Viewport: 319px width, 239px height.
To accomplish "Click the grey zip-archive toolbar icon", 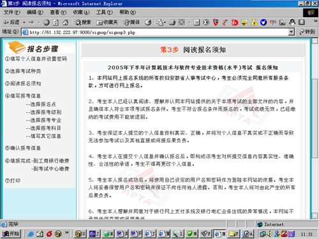I will pos(302,22).
